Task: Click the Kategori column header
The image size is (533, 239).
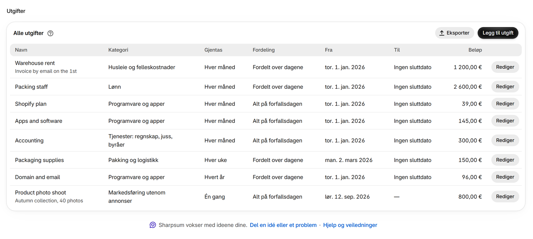Action: pyautogui.click(x=118, y=50)
